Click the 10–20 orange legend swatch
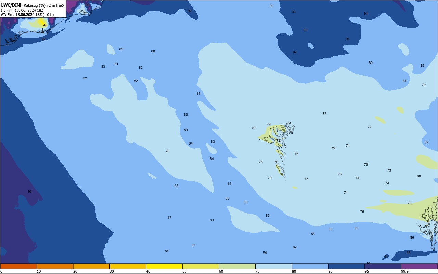The height and width of the screenshot is (274, 438). pyautogui.click(x=55, y=266)
